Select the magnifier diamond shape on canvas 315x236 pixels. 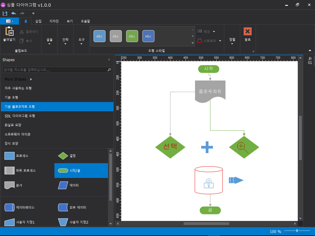[244, 147]
